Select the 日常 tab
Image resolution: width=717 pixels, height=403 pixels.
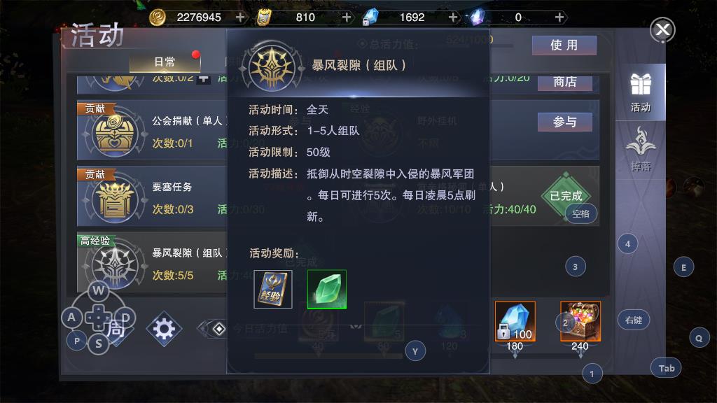click(165, 62)
